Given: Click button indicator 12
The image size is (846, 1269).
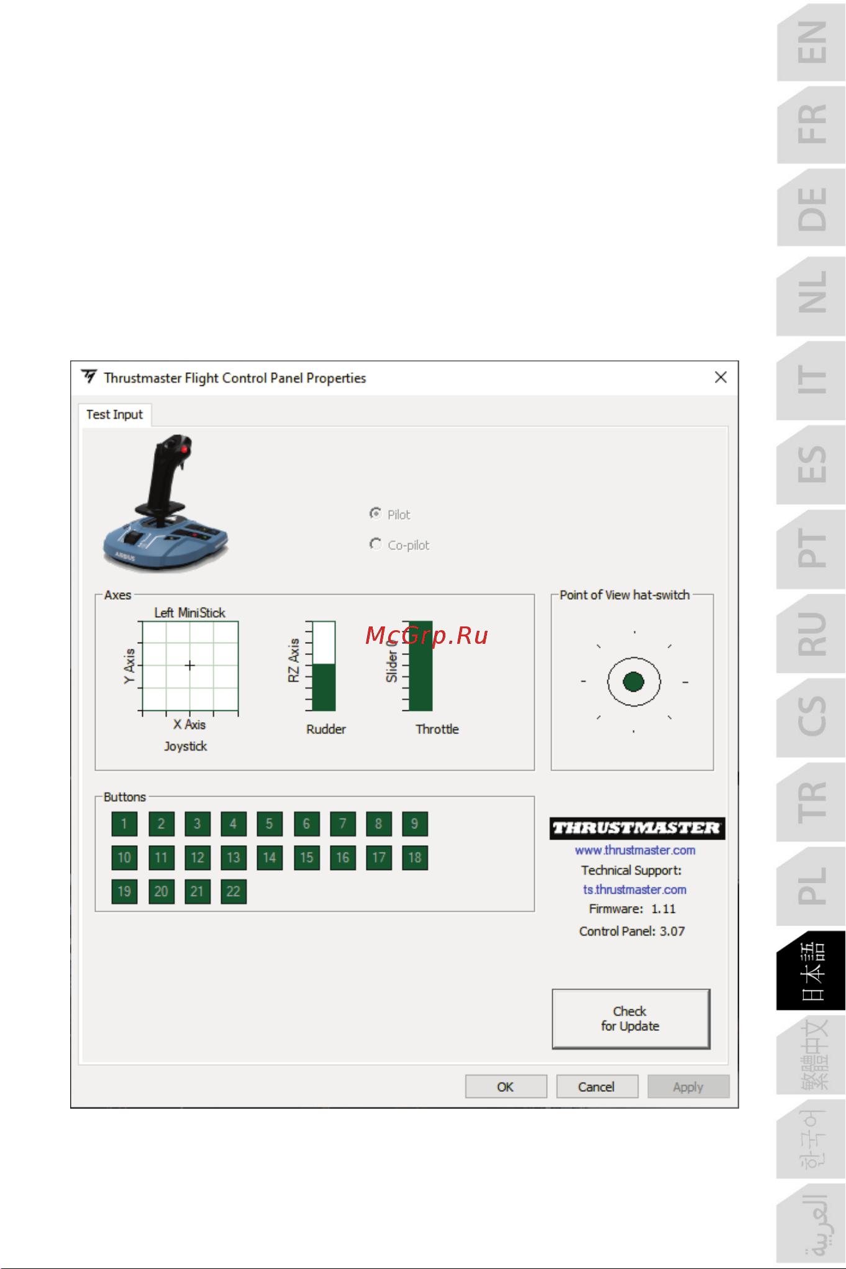Looking at the screenshot, I should [197, 858].
